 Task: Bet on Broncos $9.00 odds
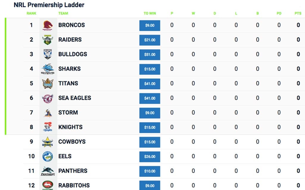click(150, 26)
